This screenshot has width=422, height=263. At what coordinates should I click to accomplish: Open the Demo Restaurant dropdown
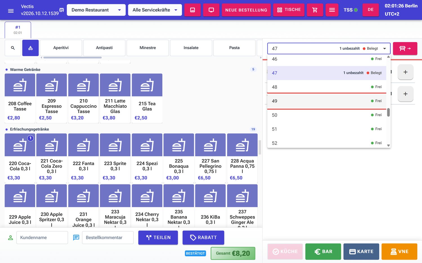point(96,10)
